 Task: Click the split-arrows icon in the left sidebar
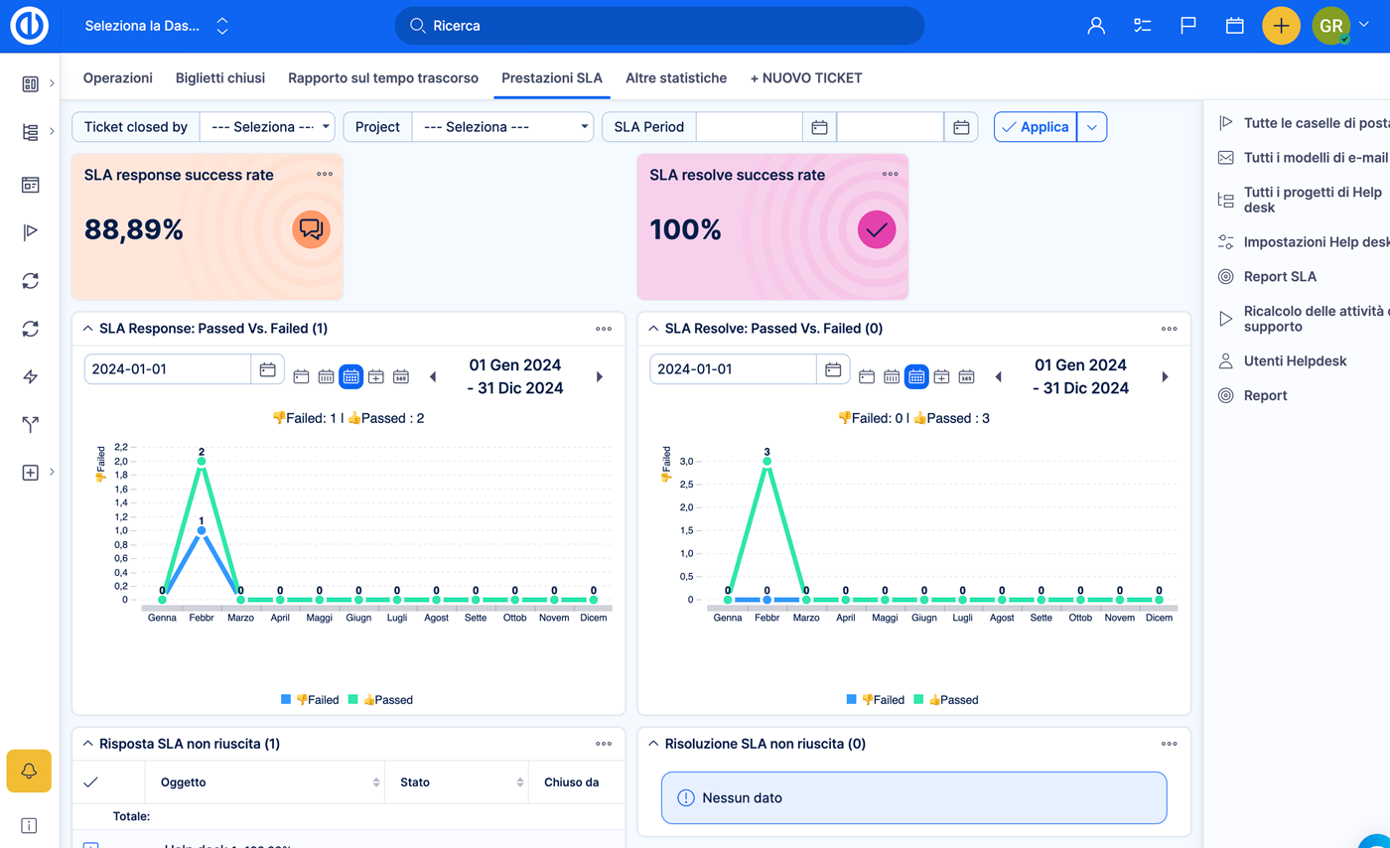(31, 425)
